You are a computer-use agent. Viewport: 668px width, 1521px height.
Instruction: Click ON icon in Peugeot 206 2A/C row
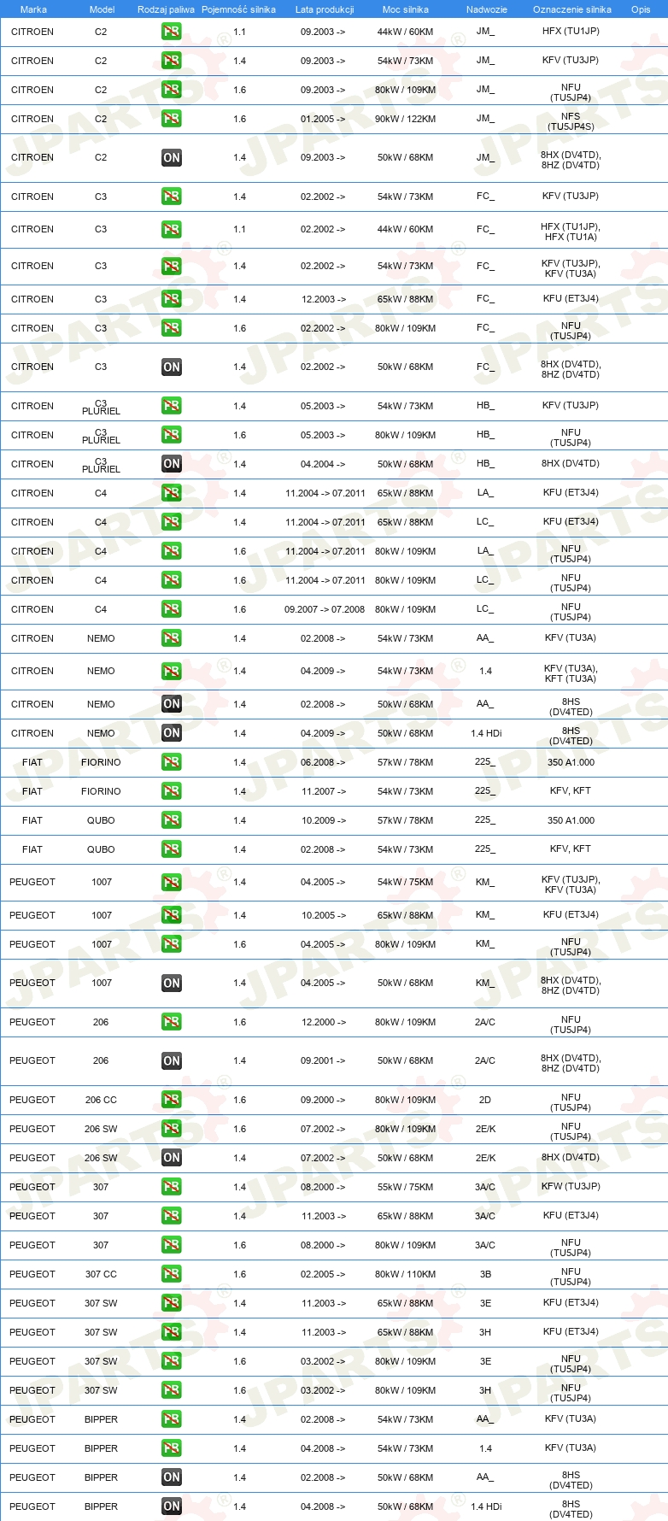pyautogui.click(x=172, y=1061)
